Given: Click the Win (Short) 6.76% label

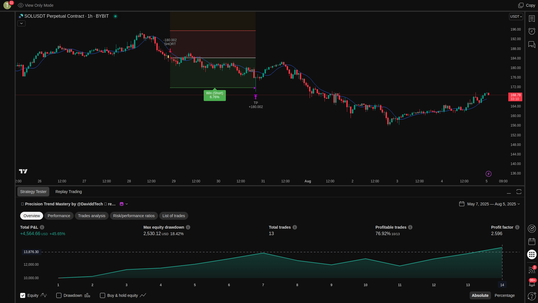Looking at the screenshot, I should tap(215, 95).
